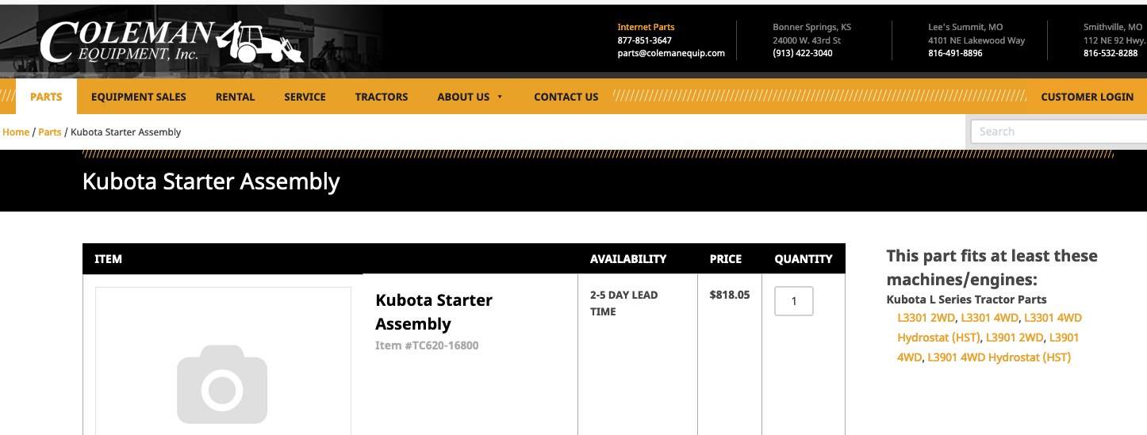Click the Customer Login link
Image resolution: width=1147 pixels, height=435 pixels.
point(1088,97)
